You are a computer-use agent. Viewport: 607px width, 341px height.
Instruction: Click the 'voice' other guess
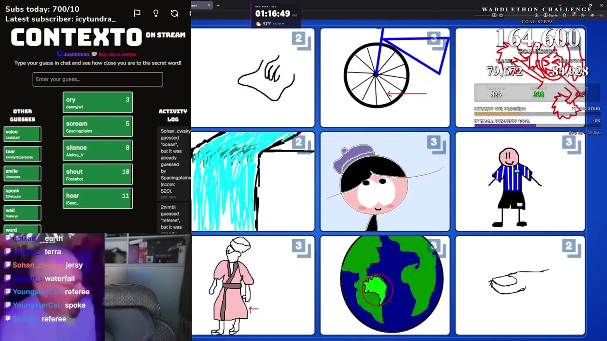click(22, 135)
